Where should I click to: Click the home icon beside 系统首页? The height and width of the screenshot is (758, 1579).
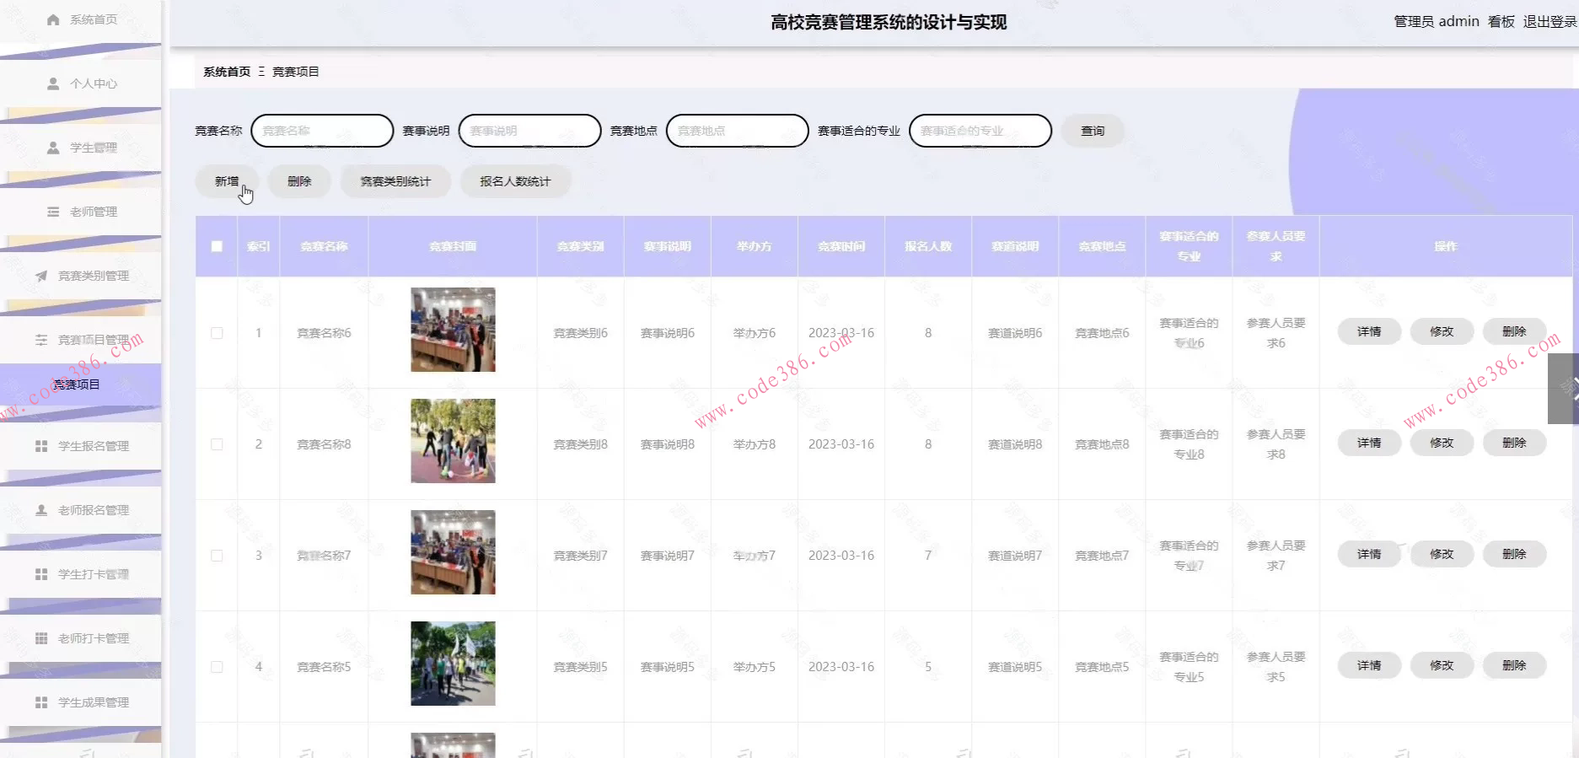[x=53, y=19]
